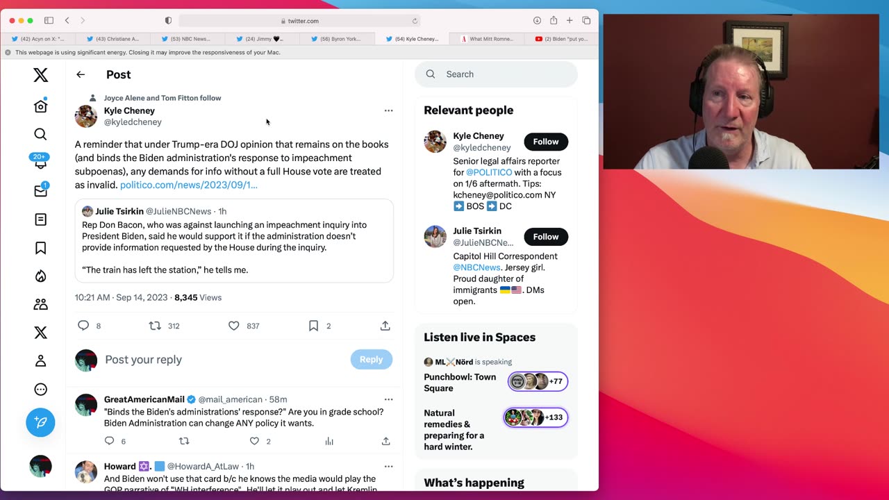Switch to the NBC News browser tab
Image resolution: width=889 pixels, height=500 pixels.
coord(188,39)
